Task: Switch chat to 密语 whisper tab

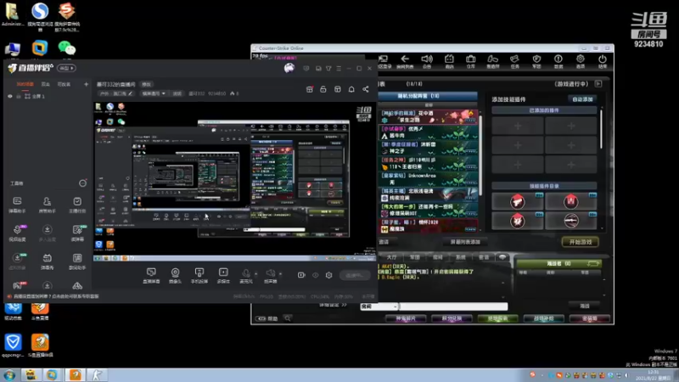Action: tap(483, 257)
